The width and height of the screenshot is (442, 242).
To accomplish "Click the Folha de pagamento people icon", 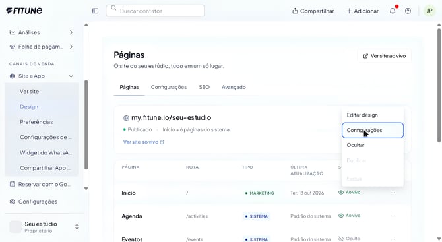I will pos(12,47).
